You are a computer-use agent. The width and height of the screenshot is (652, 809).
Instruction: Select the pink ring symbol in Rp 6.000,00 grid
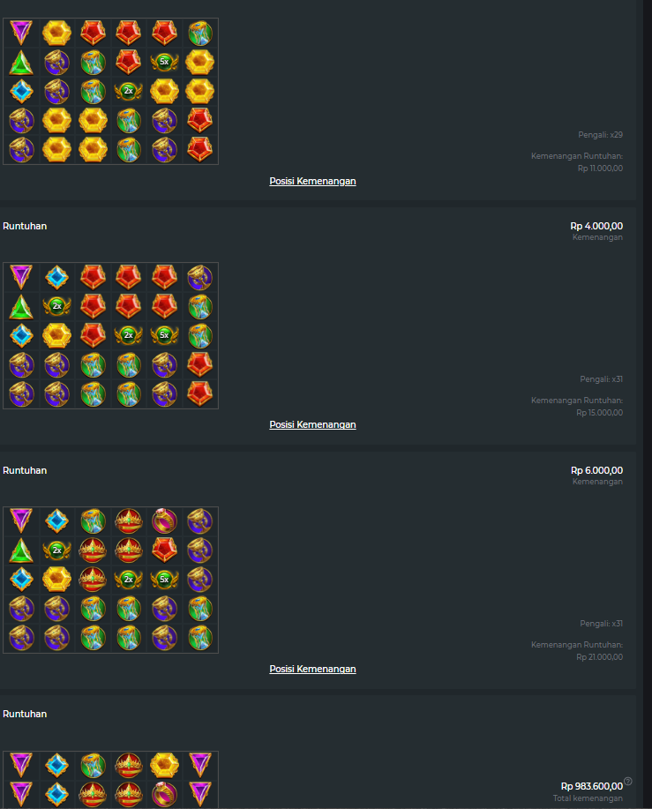[x=164, y=521]
